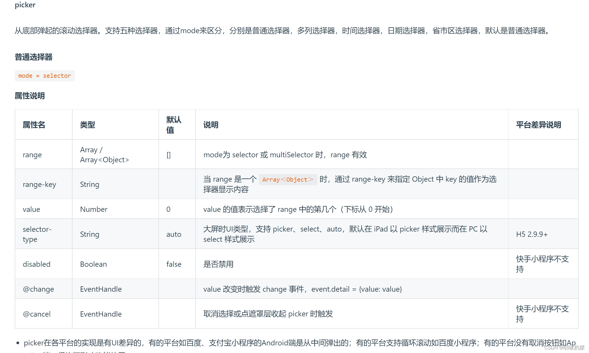Screen dimensions: 589x353
Task: Click the 说明 column header
Action: [x=211, y=125]
